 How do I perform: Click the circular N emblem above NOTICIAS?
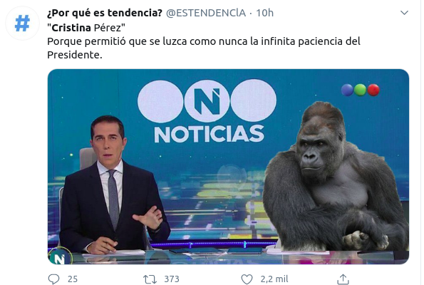(207, 101)
